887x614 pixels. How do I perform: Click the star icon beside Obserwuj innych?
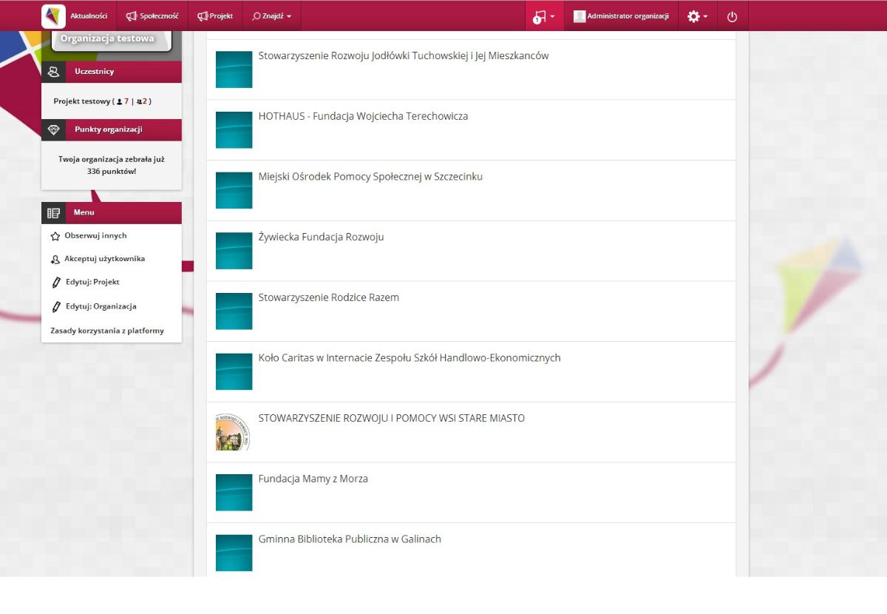[x=55, y=236]
